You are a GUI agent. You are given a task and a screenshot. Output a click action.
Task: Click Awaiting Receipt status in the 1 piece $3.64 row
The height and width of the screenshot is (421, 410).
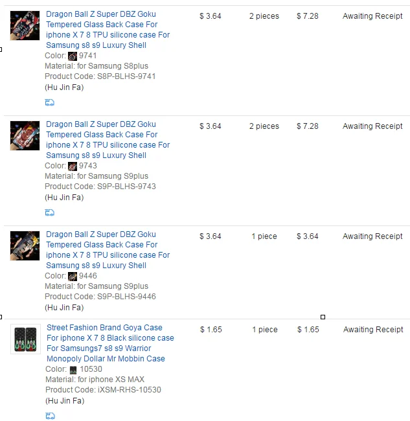point(372,236)
